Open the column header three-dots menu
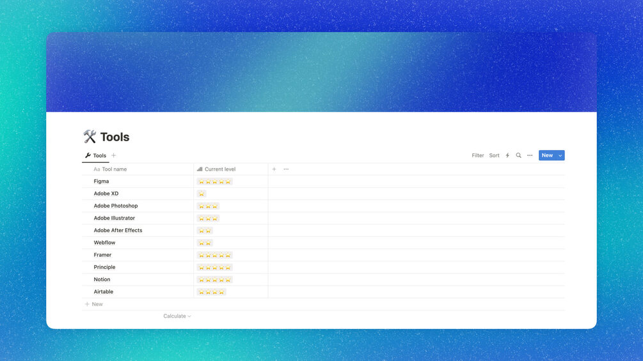643x361 pixels. pos(286,169)
